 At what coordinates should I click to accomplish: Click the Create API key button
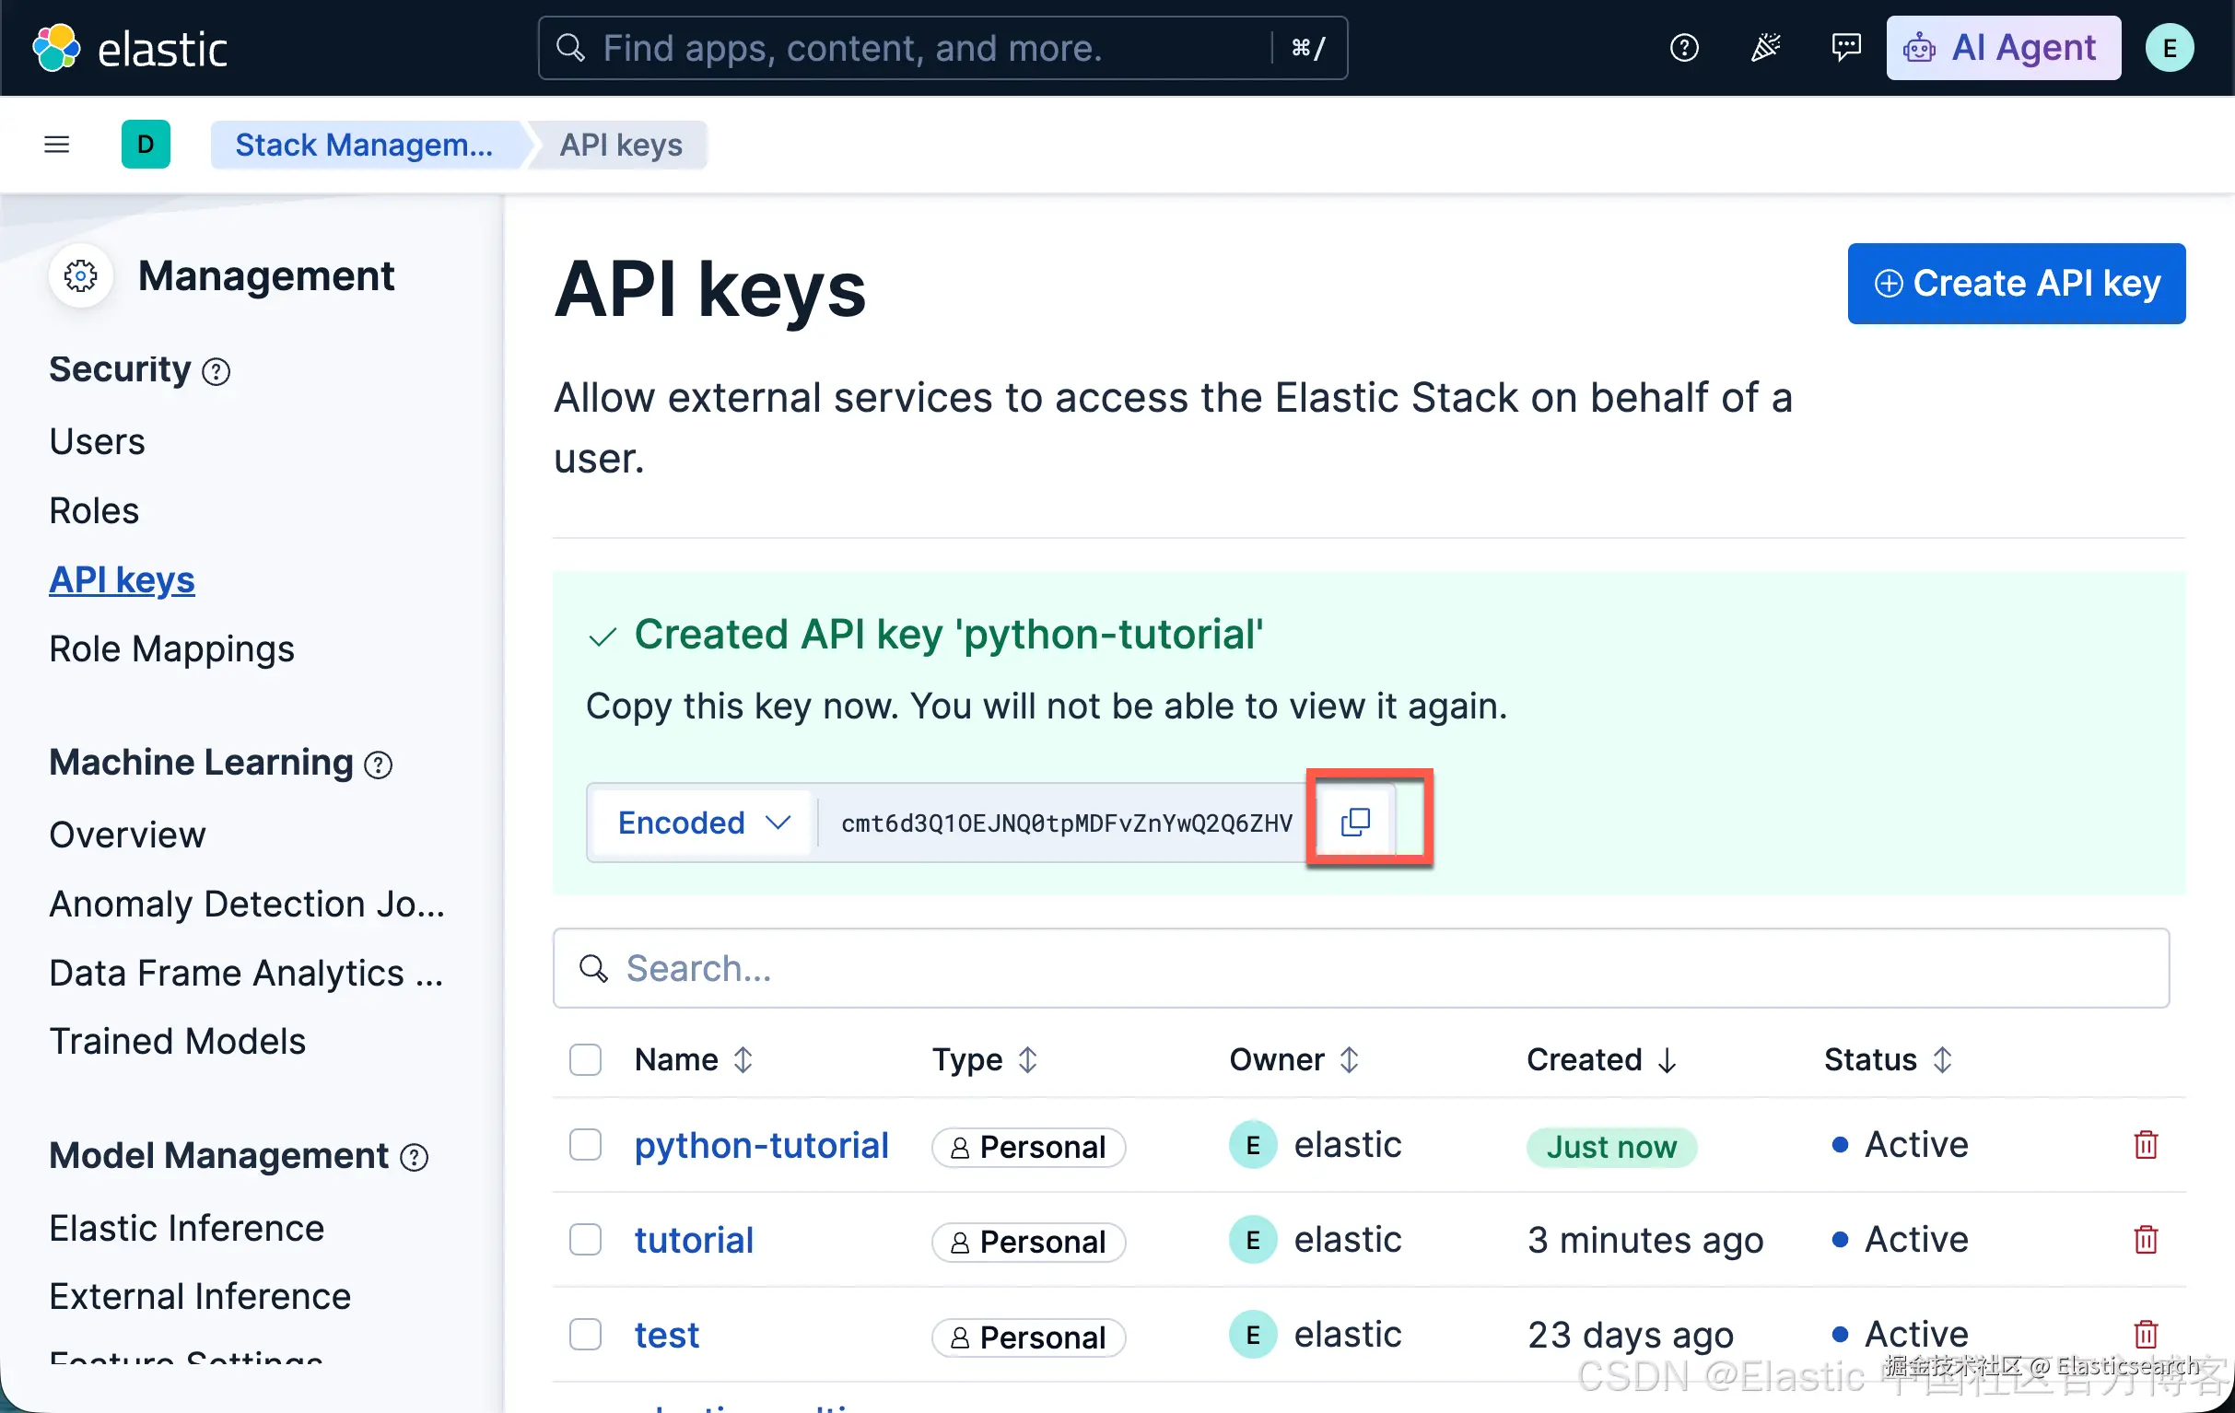[2016, 284]
